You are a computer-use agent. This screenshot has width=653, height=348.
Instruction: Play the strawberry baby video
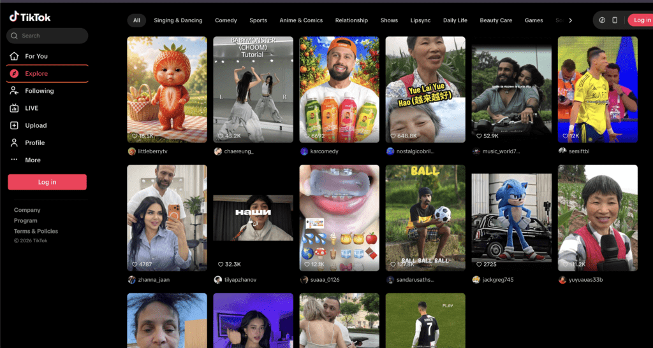click(x=167, y=90)
